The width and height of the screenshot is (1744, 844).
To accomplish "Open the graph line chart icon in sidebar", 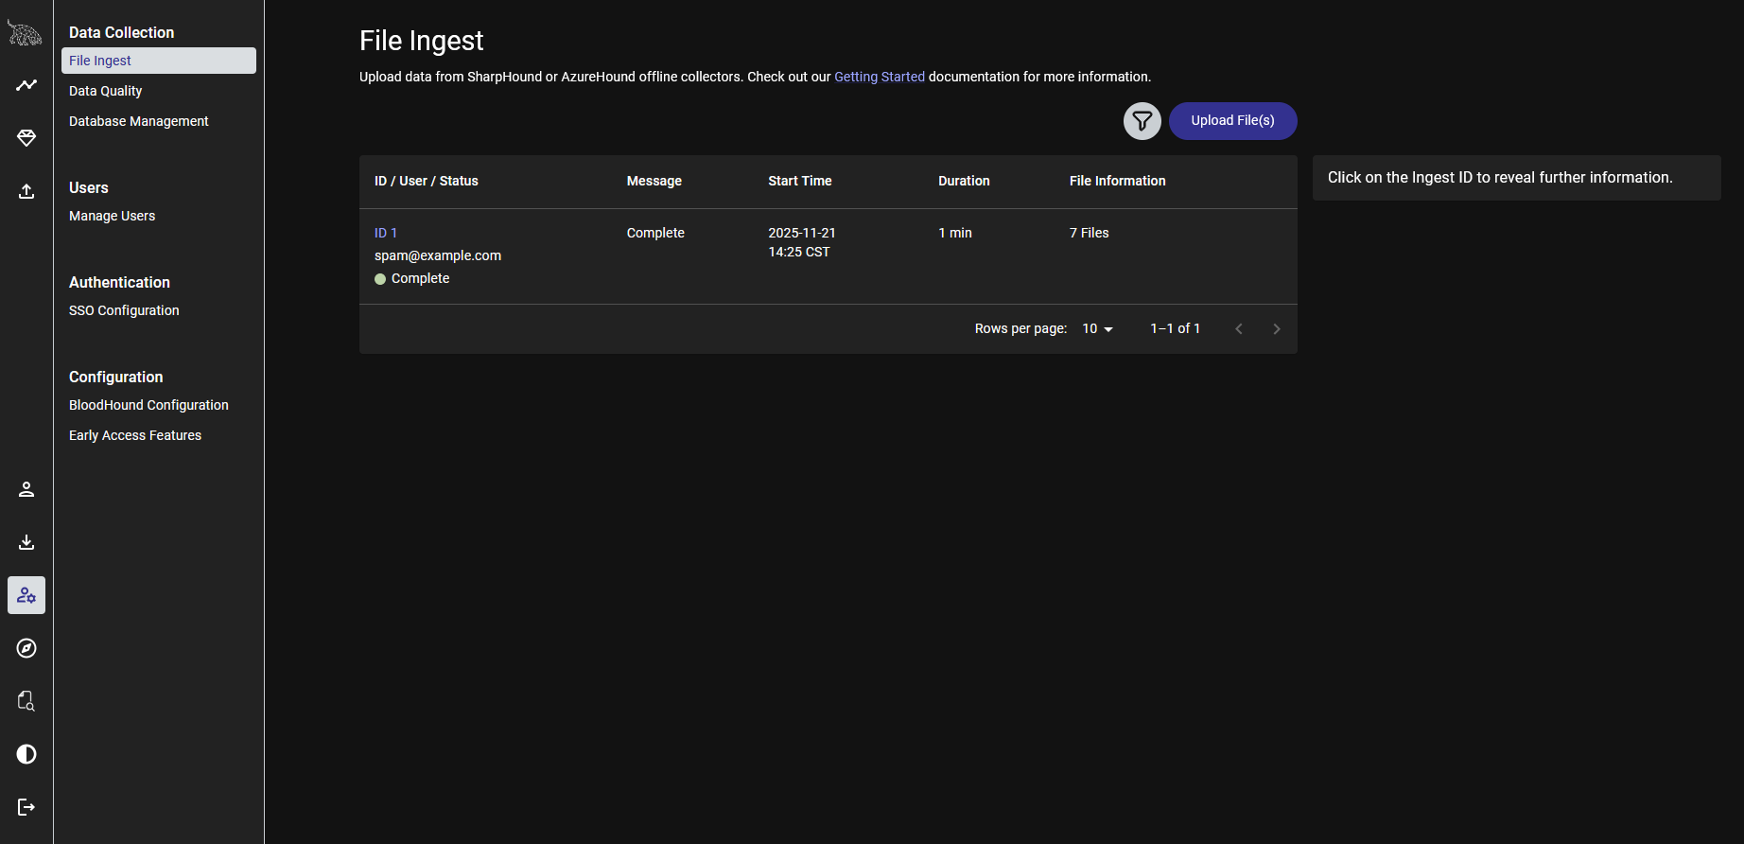I will pos(26,85).
